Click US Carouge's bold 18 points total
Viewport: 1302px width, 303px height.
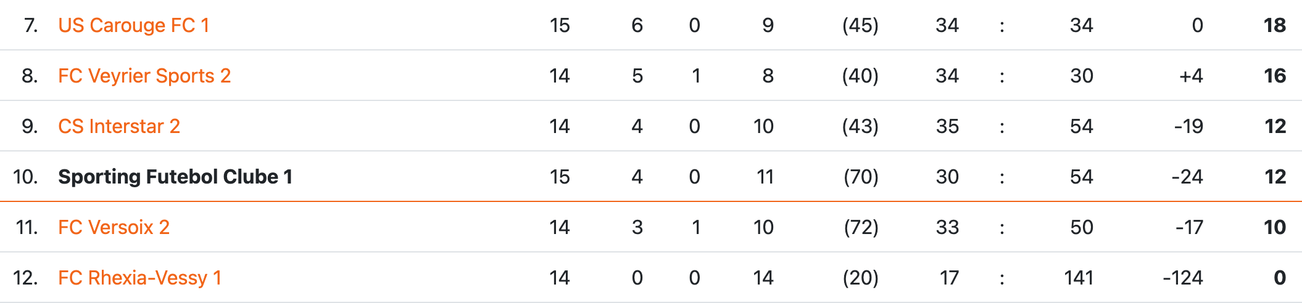point(1274,25)
